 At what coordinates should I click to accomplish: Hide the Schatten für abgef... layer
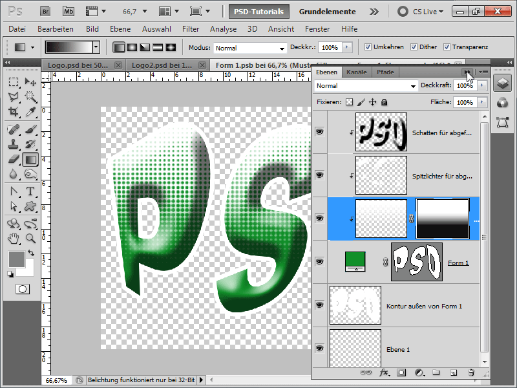(x=319, y=132)
